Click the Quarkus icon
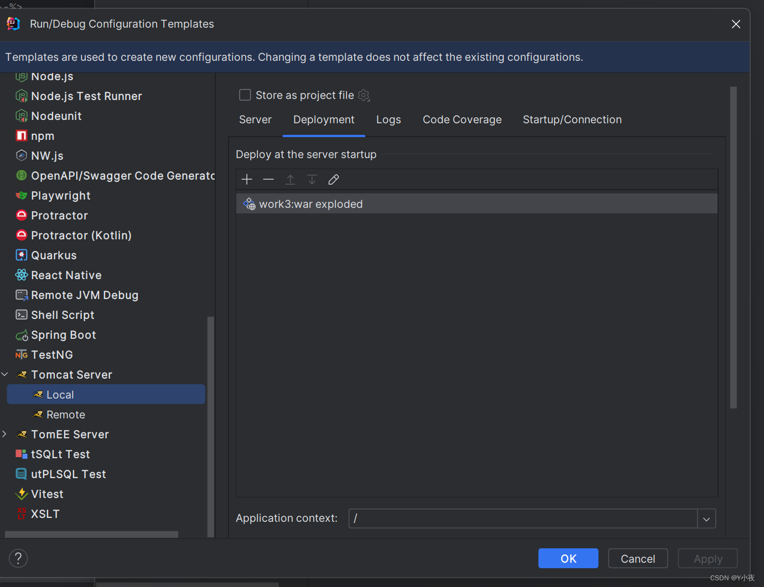Viewport: 764px width, 587px height. (x=22, y=255)
